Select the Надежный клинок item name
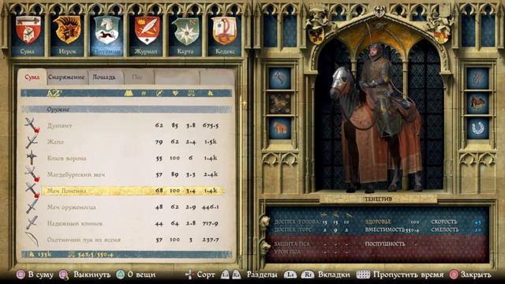This screenshot has height=284, width=505. (x=74, y=223)
